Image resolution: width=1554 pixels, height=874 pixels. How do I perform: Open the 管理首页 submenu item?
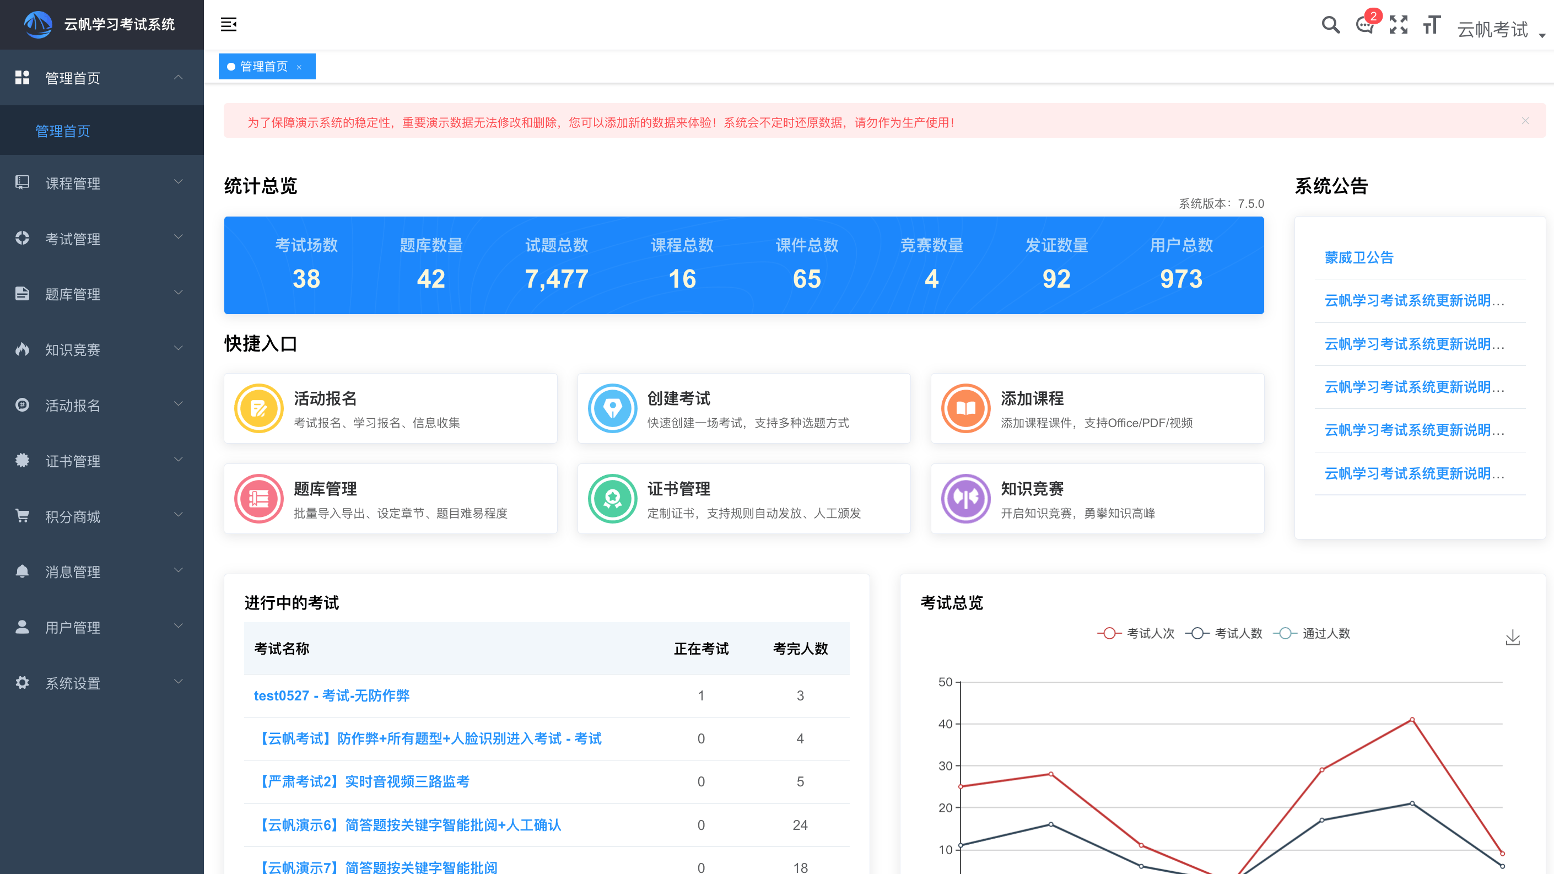click(102, 130)
